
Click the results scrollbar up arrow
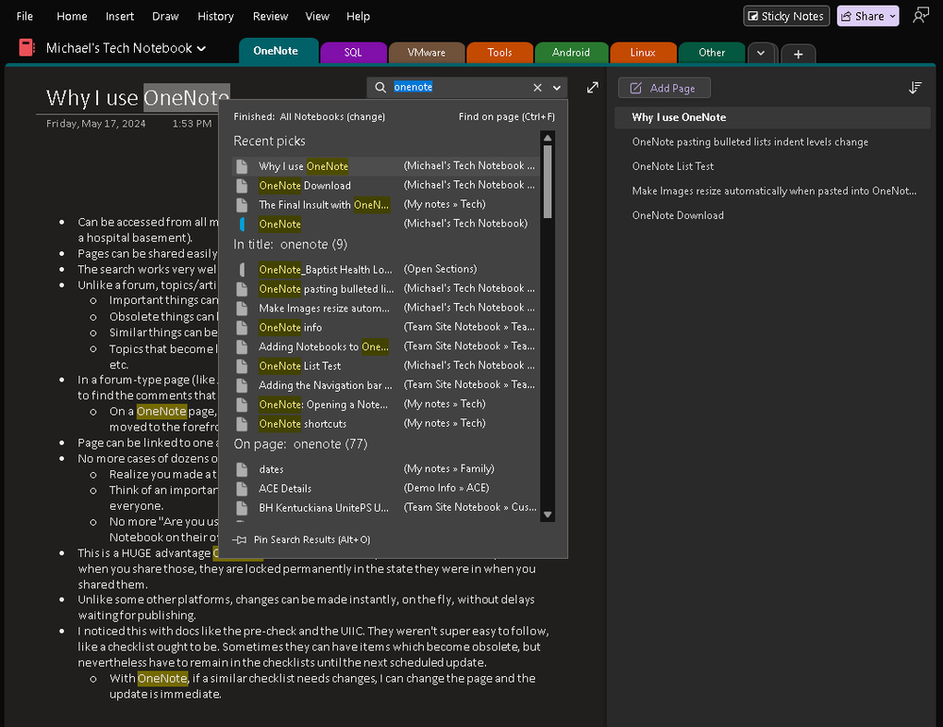pos(547,138)
